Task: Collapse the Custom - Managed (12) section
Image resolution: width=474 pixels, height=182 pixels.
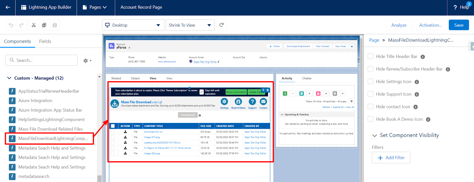Action: tap(9, 78)
